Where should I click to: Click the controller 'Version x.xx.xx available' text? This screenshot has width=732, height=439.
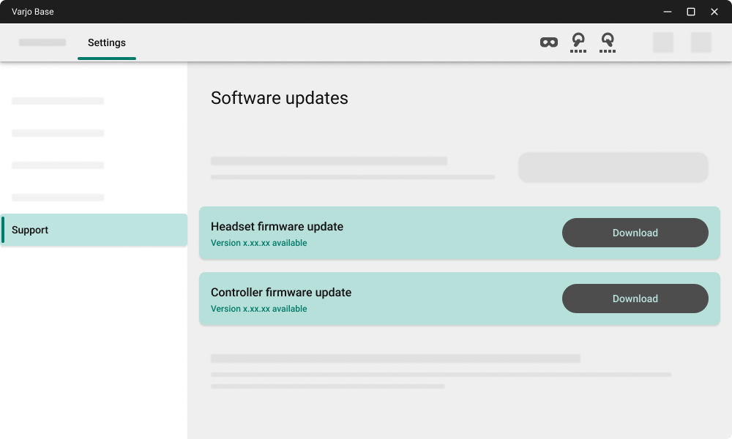pyautogui.click(x=258, y=308)
